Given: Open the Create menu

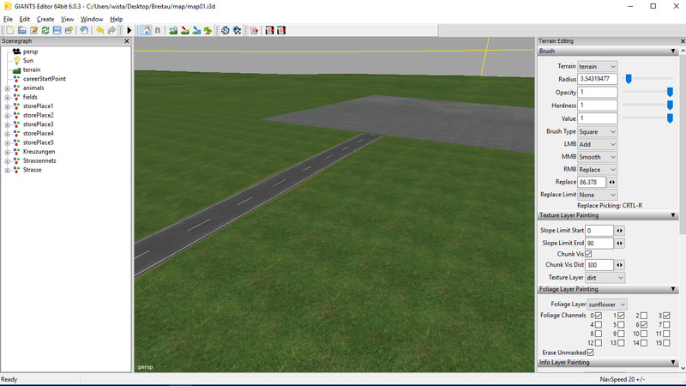Looking at the screenshot, I should tap(45, 19).
